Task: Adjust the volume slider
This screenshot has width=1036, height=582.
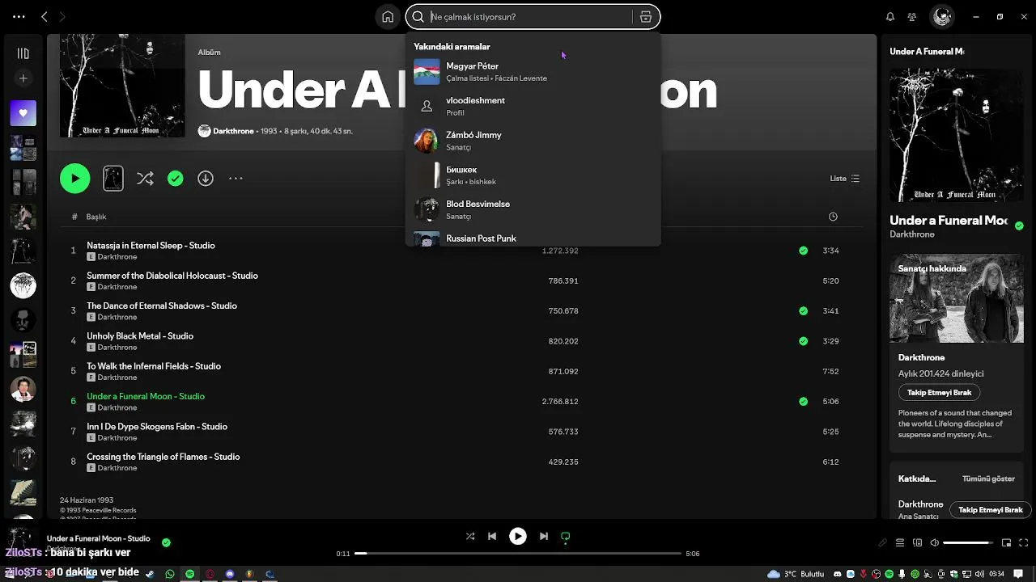Action: click(x=969, y=542)
